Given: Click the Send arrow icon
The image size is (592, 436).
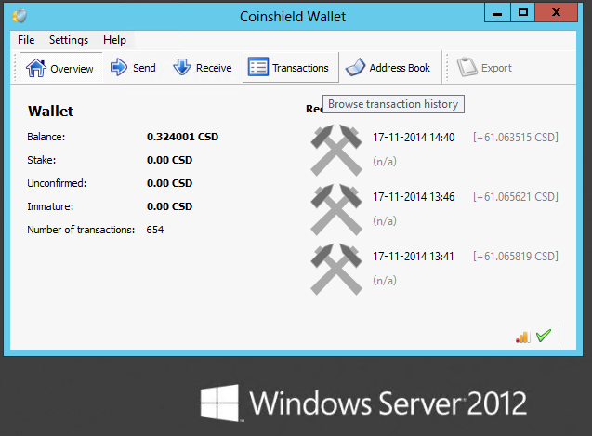Looking at the screenshot, I should pyautogui.click(x=119, y=67).
